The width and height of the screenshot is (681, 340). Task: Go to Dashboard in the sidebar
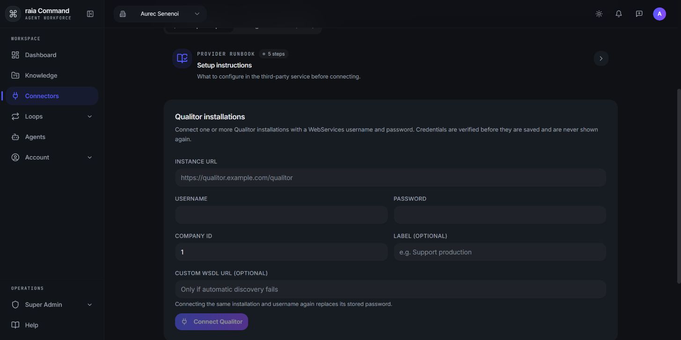(x=52, y=55)
